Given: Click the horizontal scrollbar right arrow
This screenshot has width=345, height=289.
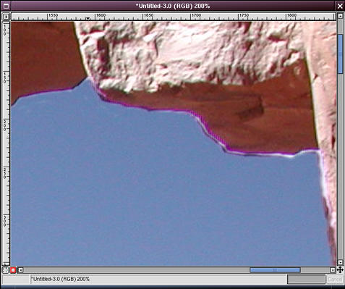Looking at the screenshot, I should 333,270.
